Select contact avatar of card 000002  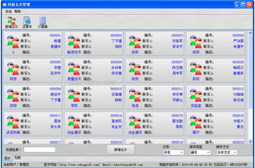pos(74,42)
